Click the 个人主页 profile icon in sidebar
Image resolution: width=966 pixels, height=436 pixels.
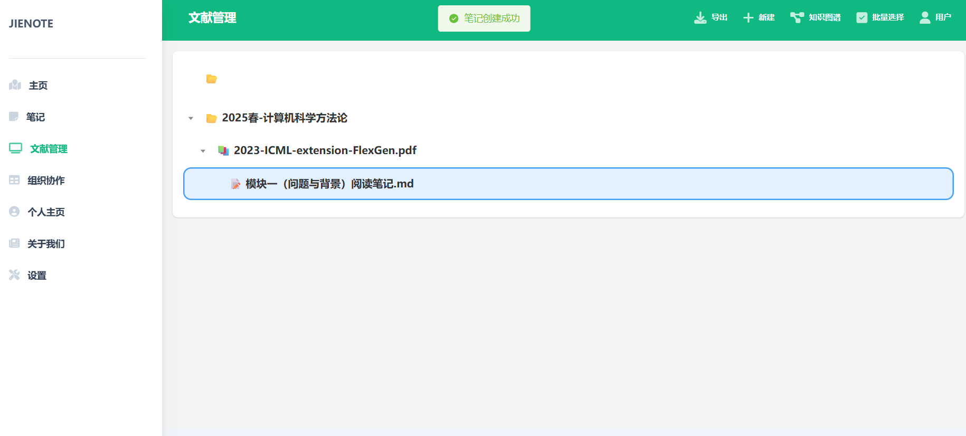[14, 212]
